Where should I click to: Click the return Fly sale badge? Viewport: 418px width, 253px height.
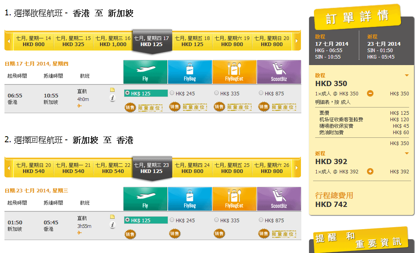[x=130, y=234]
